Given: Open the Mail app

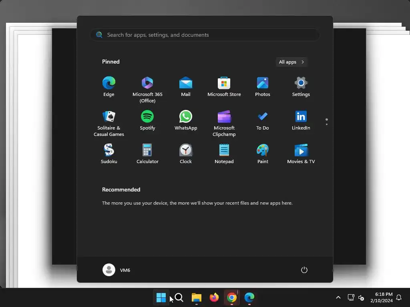Looking at the screenshot, I should point(186,87).
